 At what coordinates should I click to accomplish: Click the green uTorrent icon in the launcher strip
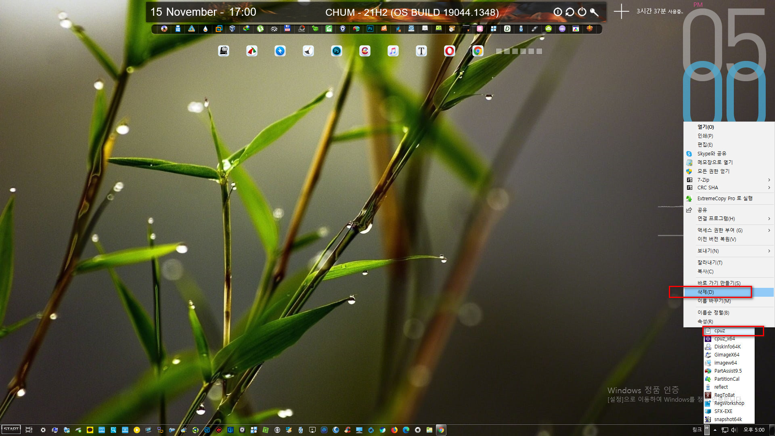(x=260, y=29)
